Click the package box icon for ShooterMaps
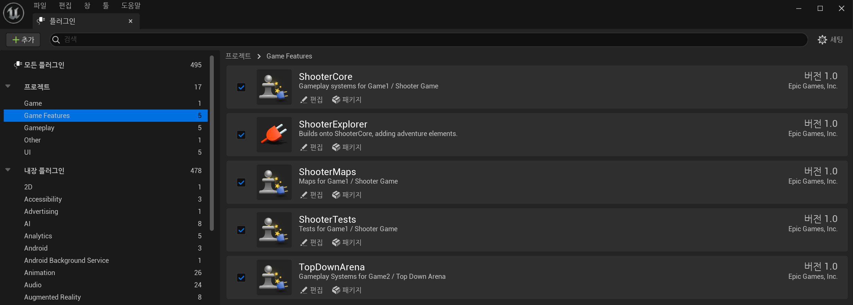The image size is (853, 305). pyautogui.click(x=336, y=195)
